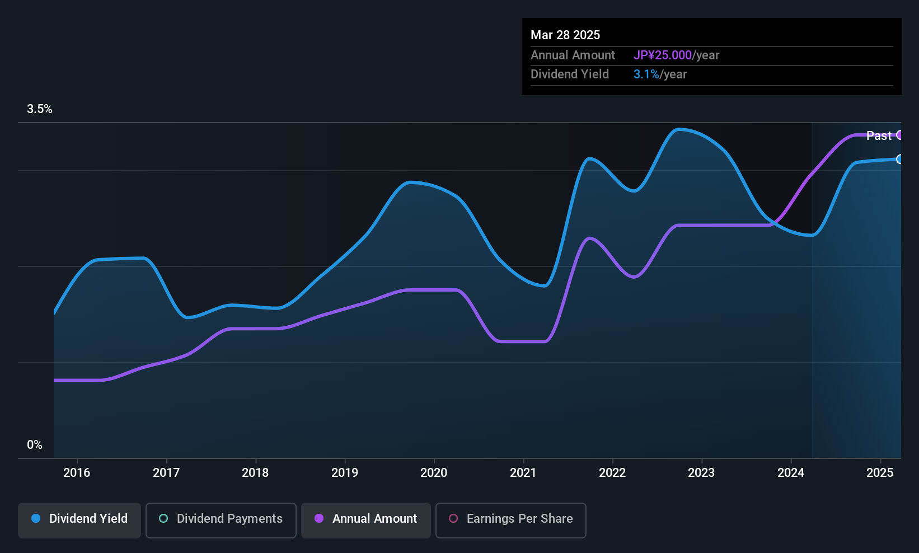This screenshot has width=919, height=553.
Task: Toggle the Dividend Yield series text label
Action: 88,518
